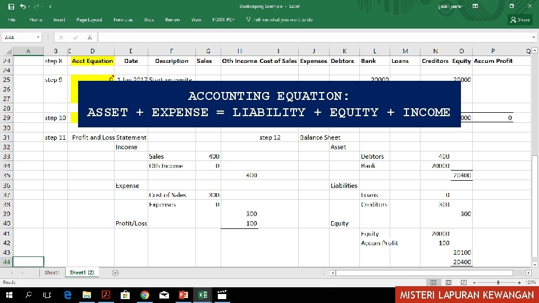
Task: Click the 120% zoom level
Action: 531,282
